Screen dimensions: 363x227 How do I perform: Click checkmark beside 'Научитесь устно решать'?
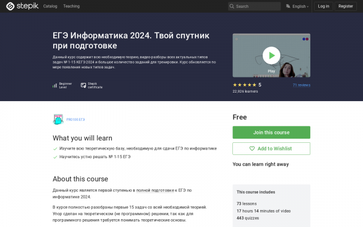(55, 157)
